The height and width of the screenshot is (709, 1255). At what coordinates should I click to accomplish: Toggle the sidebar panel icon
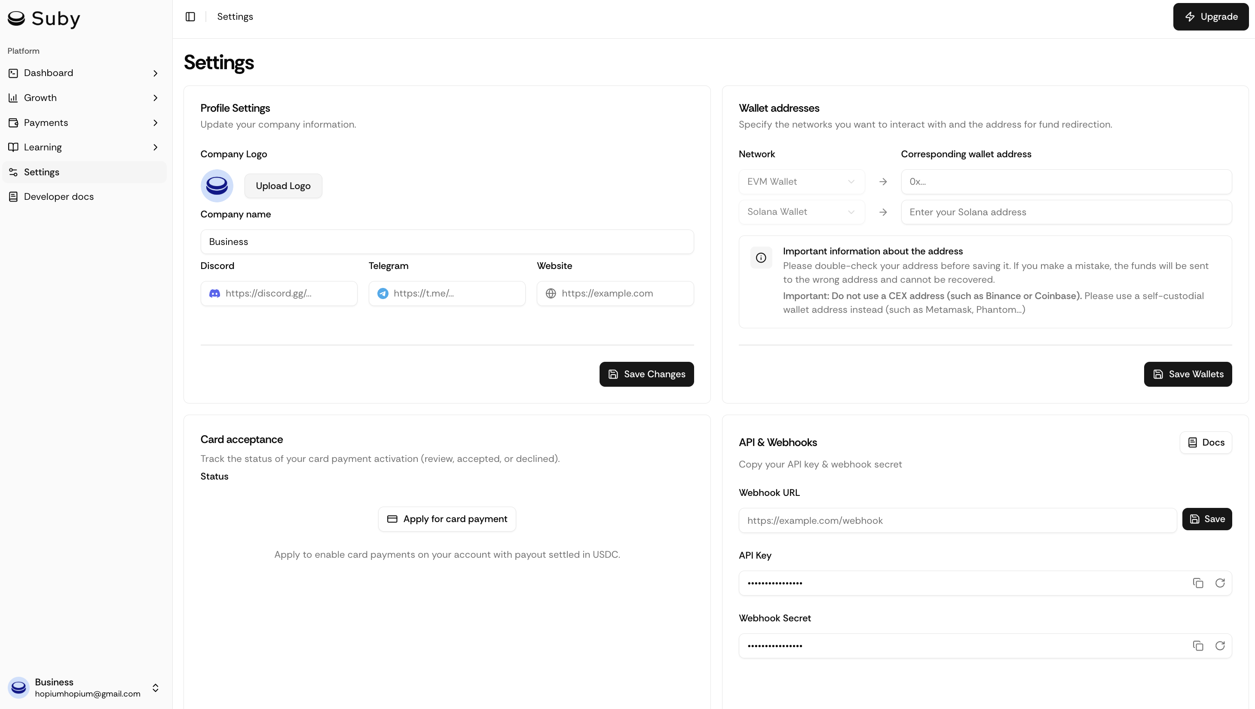[190, 17]
